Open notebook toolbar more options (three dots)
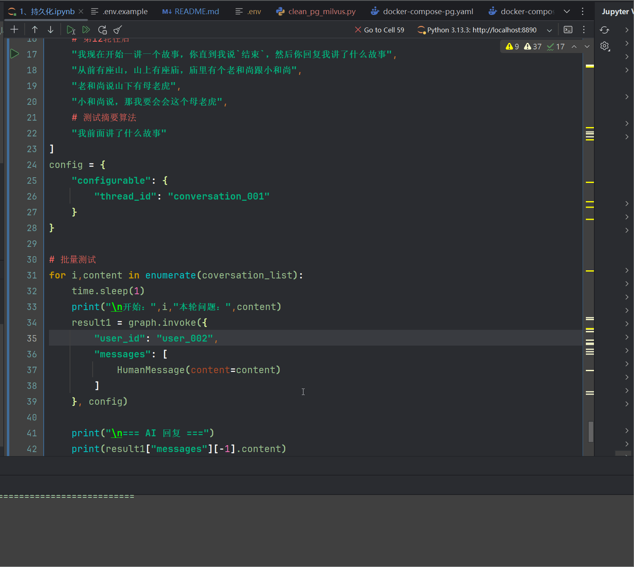The height and width of the screenshot is (567, 634). (584, 30)
